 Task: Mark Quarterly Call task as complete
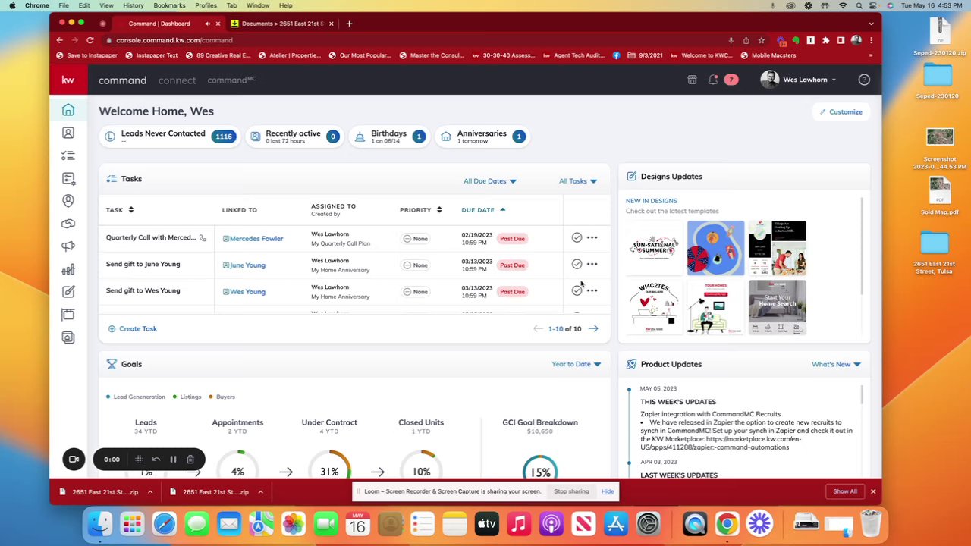tap(577, 238)
